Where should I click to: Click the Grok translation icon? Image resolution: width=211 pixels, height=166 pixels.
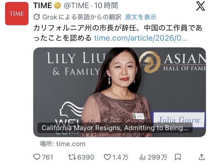pos(36,17)
